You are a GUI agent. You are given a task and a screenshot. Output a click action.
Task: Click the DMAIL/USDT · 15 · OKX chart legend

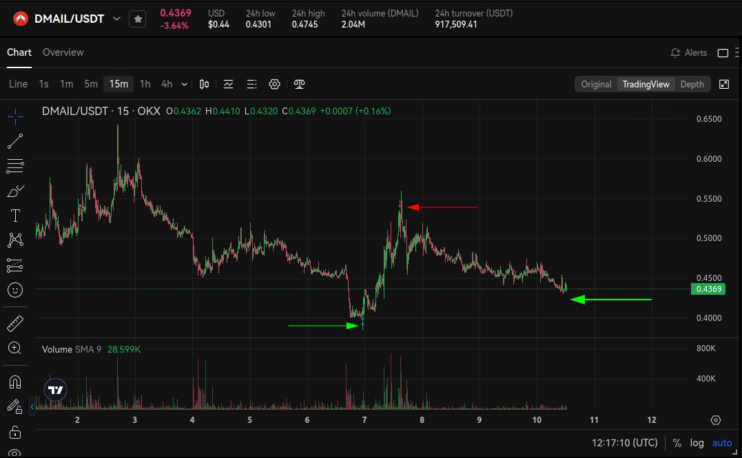pos(101,111)
